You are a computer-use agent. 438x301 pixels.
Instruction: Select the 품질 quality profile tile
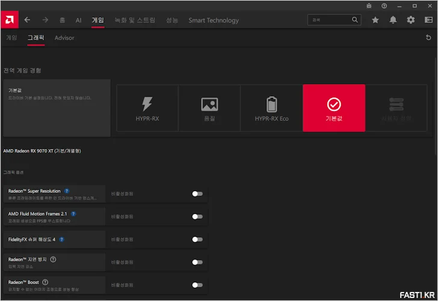[x=209, y=108]
